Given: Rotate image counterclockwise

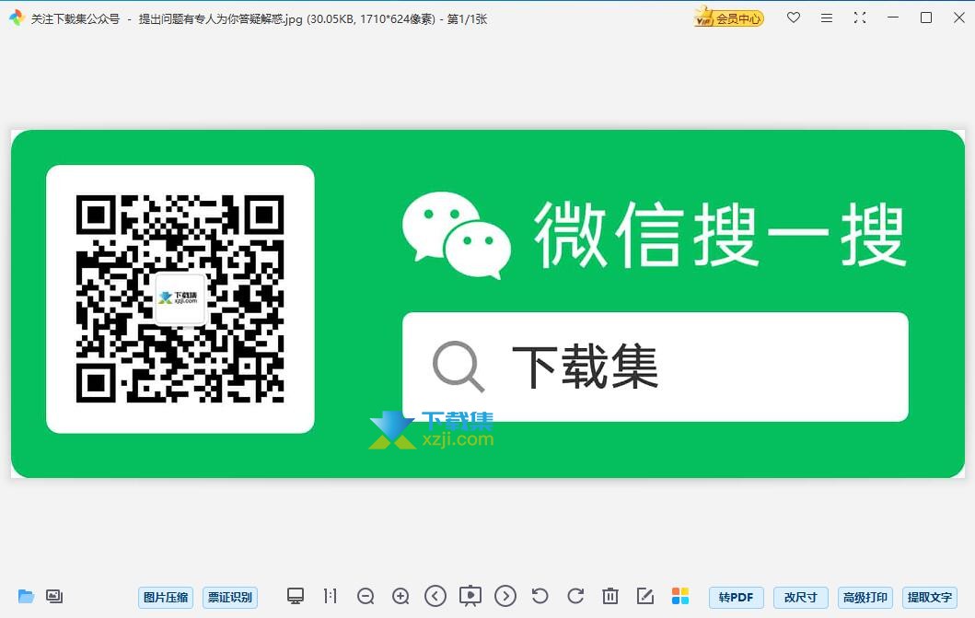Looking at the screenshot, I should (540, 597).
